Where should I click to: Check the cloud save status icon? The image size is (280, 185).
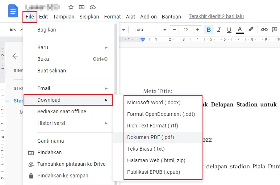click(93, 7)
